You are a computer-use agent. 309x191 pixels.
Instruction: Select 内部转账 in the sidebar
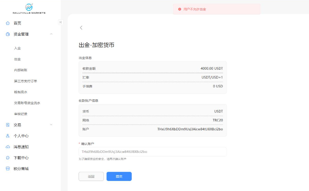21,70
